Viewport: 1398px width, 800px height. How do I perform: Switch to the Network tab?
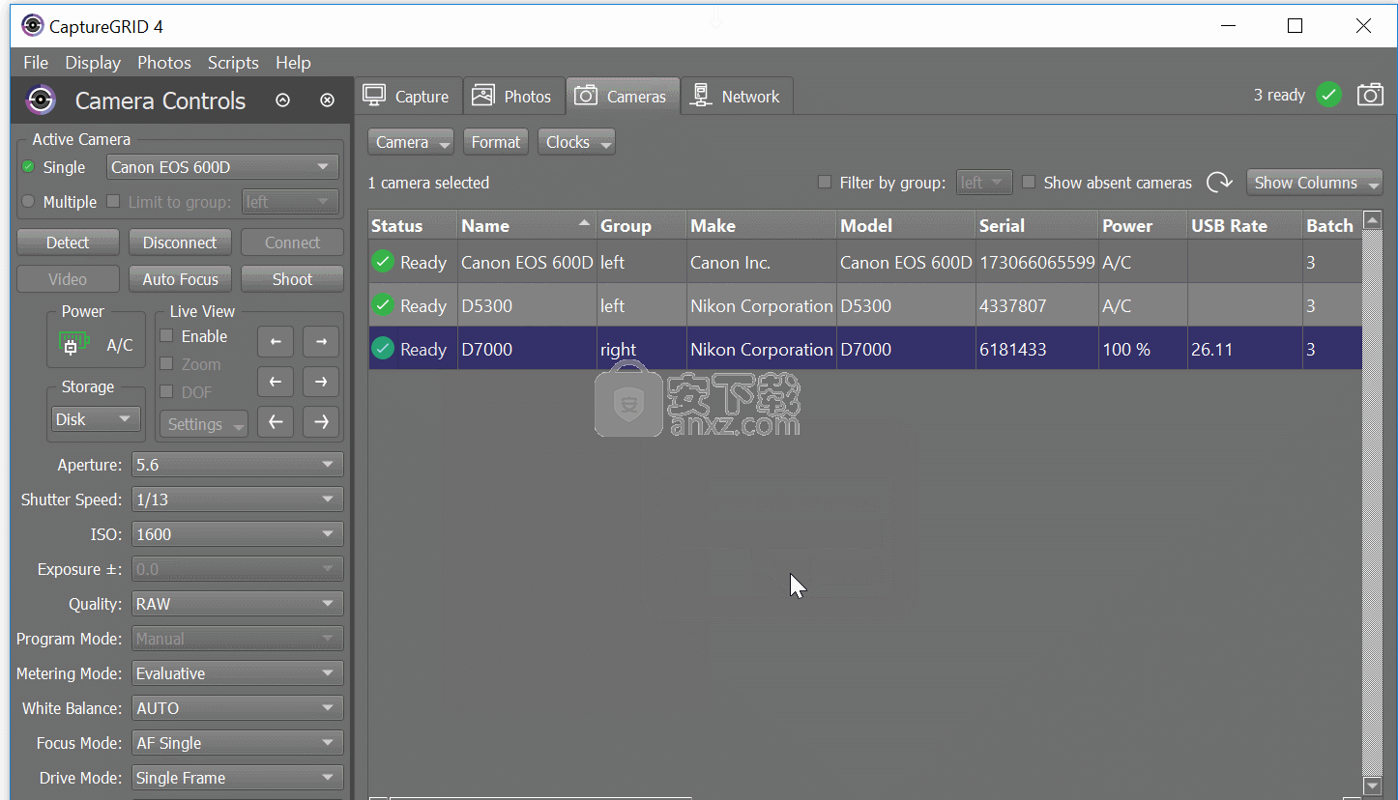tap(737, 96)
